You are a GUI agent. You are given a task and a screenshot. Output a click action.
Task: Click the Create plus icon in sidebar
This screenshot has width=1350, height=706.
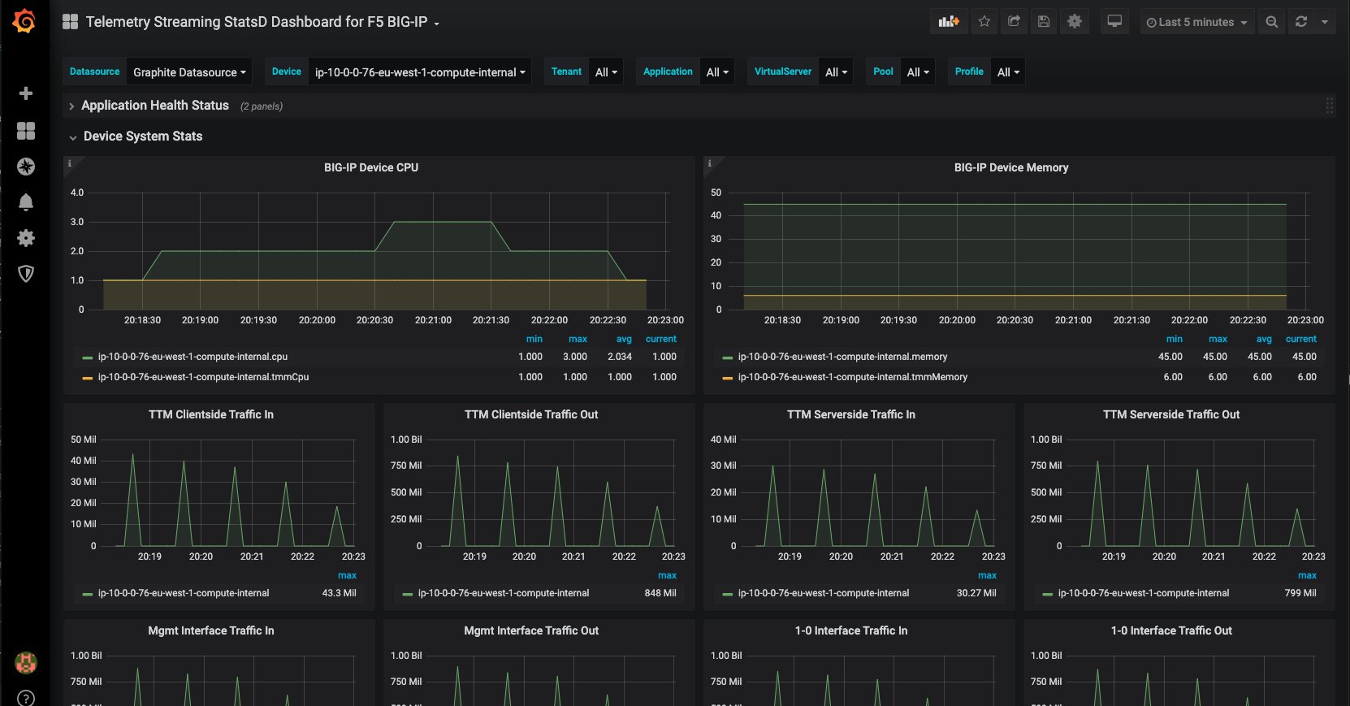(26, 93)
